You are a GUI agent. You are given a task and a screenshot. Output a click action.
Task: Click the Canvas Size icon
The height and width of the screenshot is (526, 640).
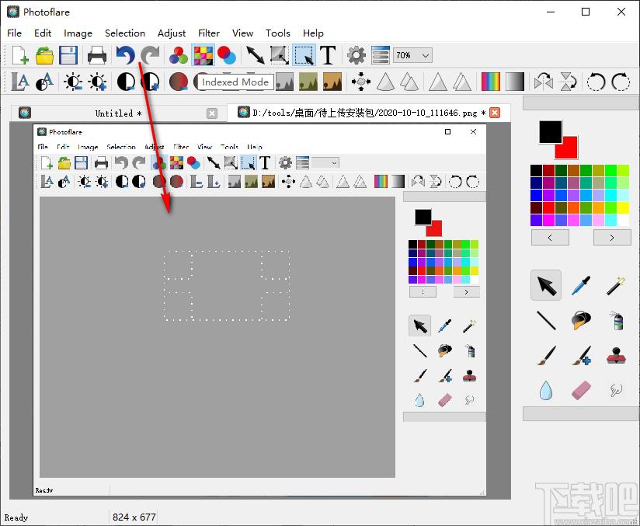click(280, 55)
